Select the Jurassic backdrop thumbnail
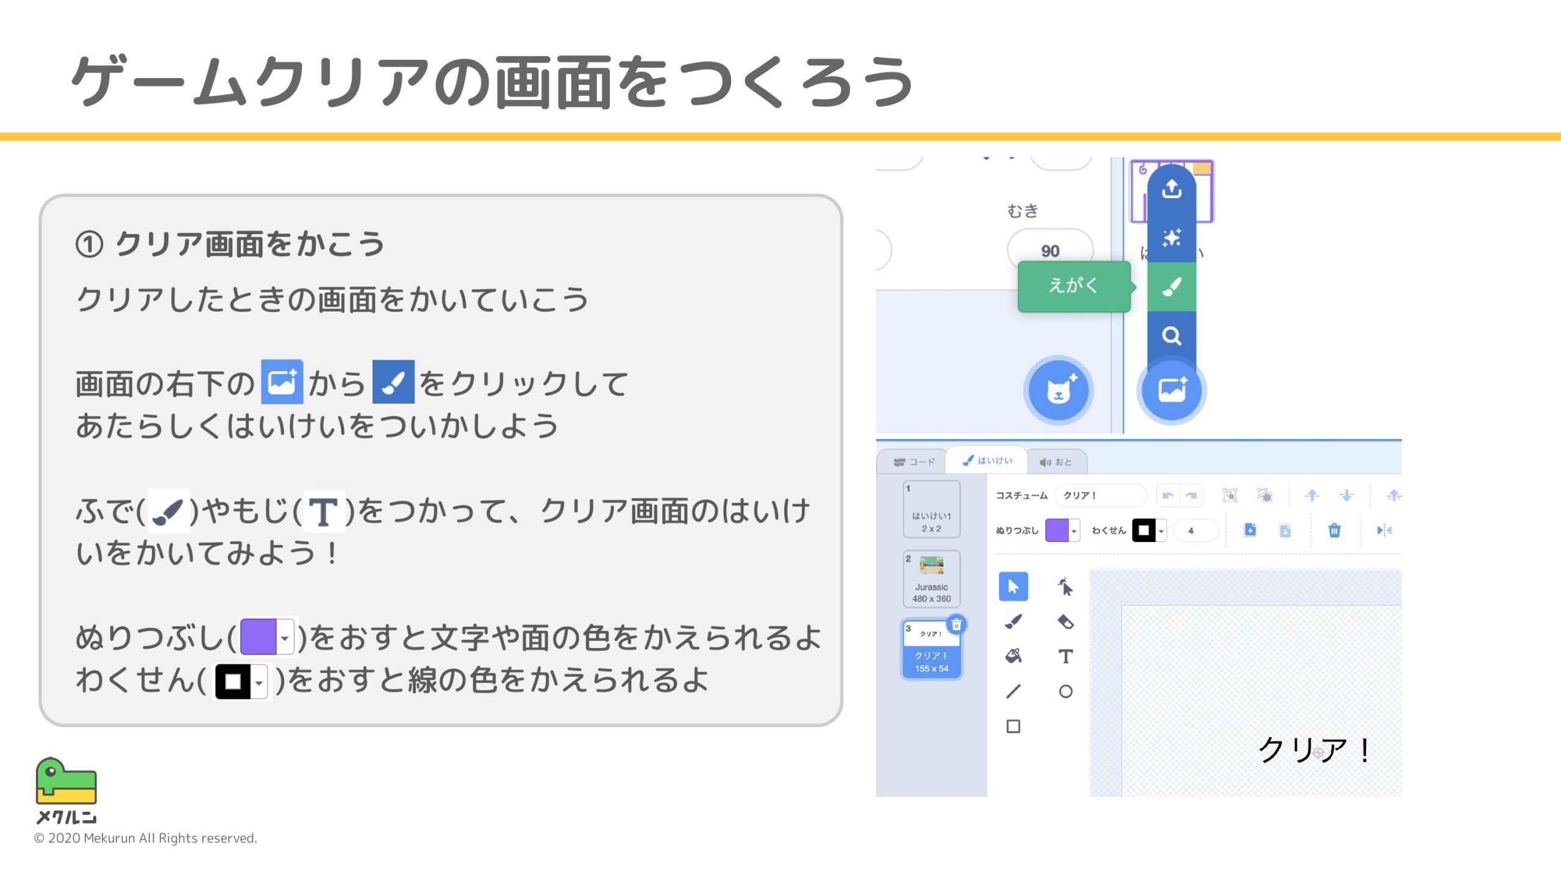The width and height of the screenshot is (1561, 878). click(x=931, y=579)
